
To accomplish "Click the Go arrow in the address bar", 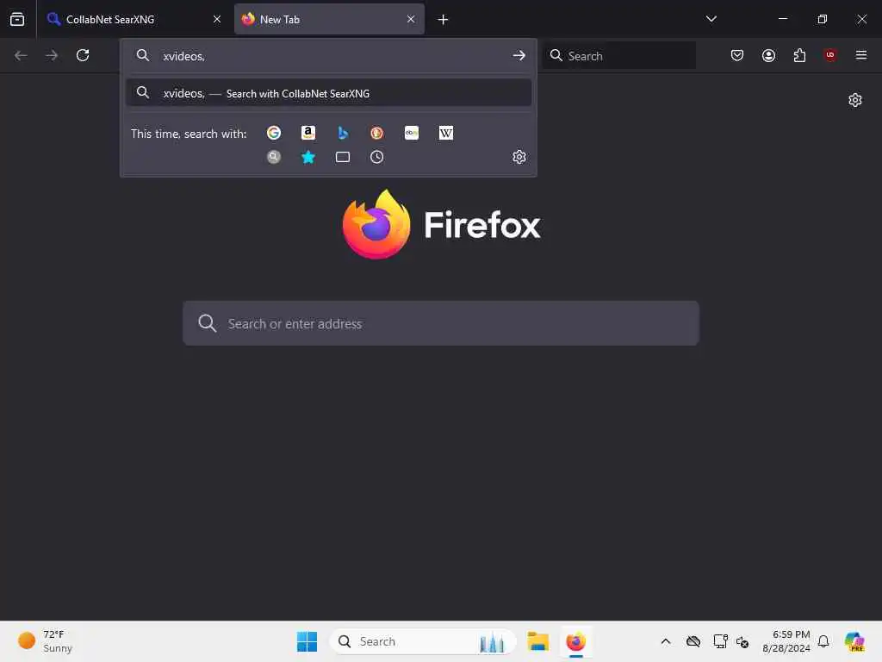I will [519, 56].
